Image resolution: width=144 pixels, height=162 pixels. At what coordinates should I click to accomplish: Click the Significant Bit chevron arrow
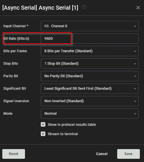pyautogui.click(x=135, y=89)
